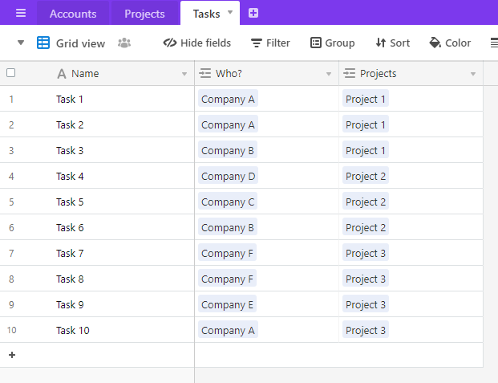The width and height of the screenshot is (498, 383).
Task: Click the Filter lines icon
Action: [257, 43]
